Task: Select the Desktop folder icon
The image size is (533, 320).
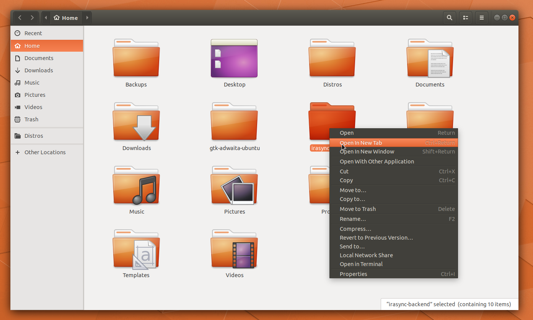Action: pyautogui.click(x=234, y=59)
